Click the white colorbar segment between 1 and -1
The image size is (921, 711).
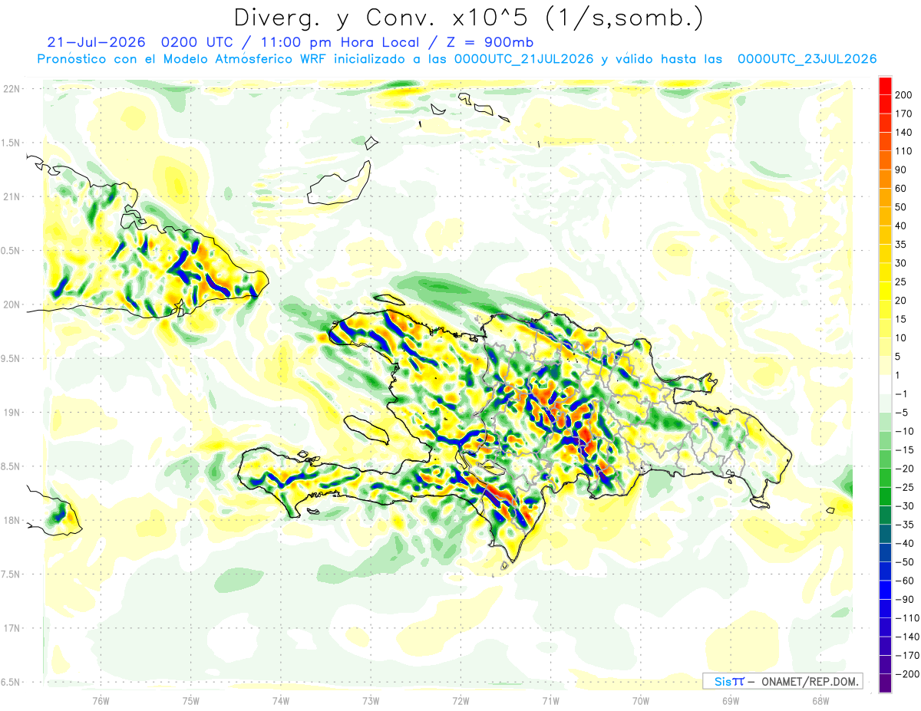tap(885, 384)
